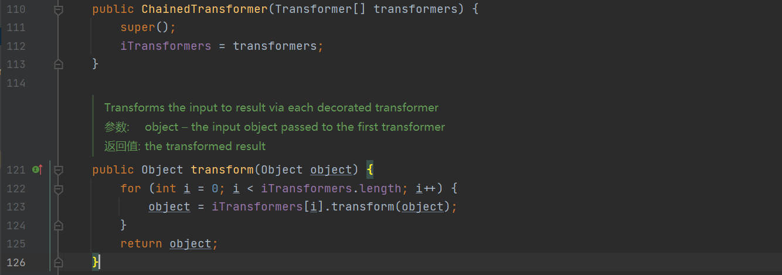Click the fold end marker on line 126
Image resolution: width=782 pixels, height=275 pixels.
coord(58,262)
